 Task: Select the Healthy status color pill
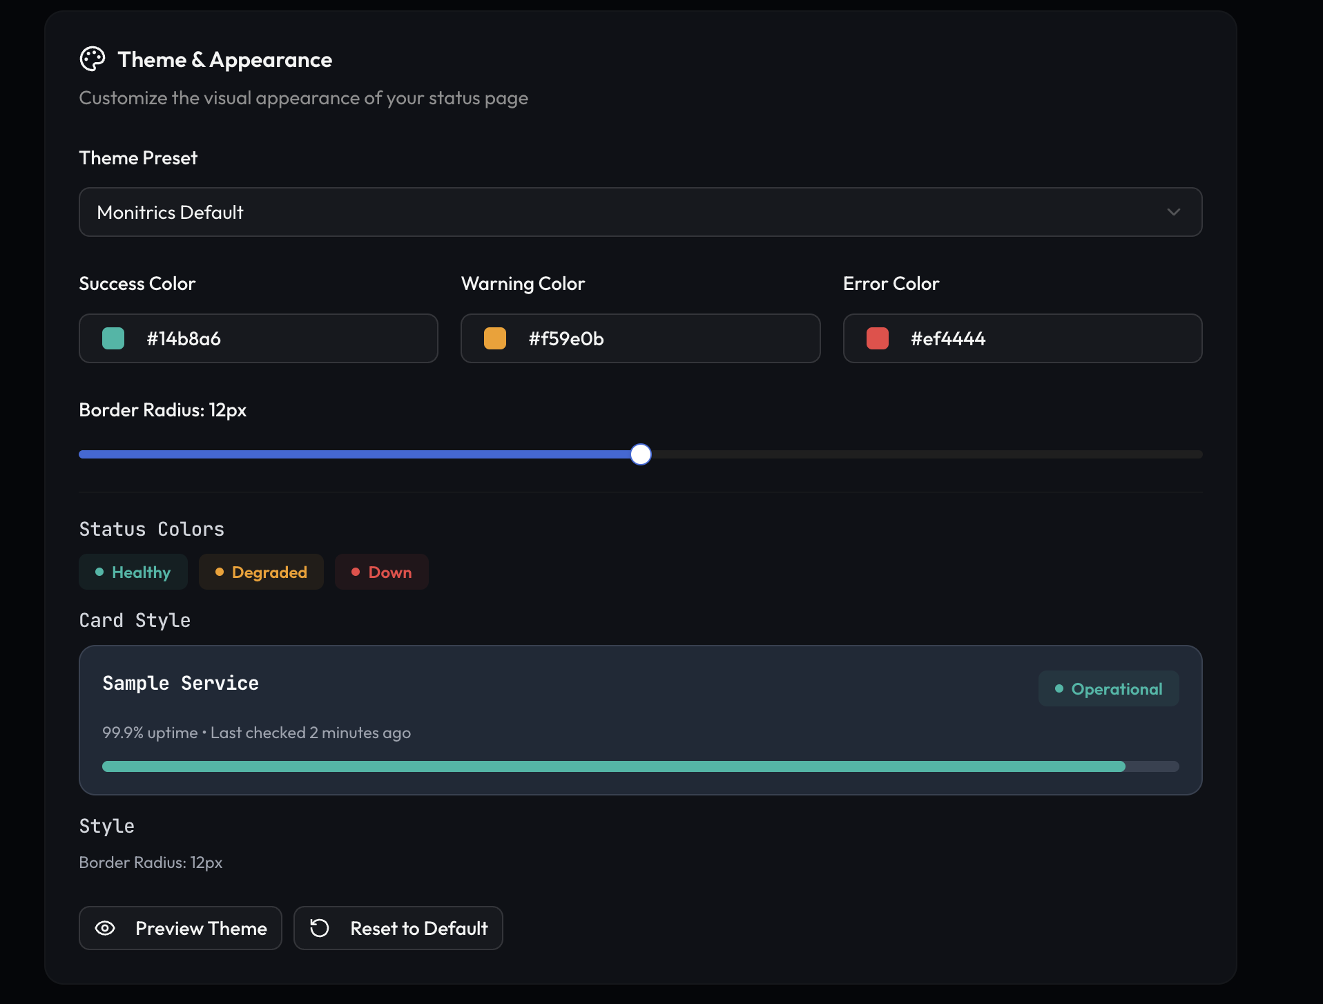pos(133,572)
